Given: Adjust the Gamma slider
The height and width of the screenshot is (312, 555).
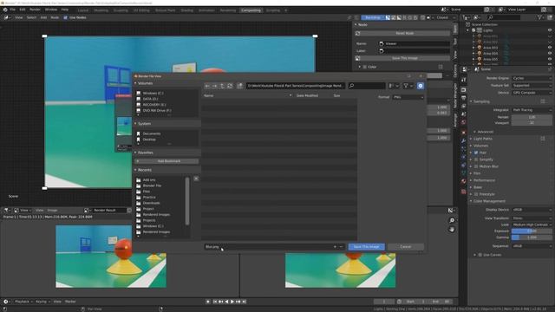Looking at the screenshot, I should coord(532,237).
